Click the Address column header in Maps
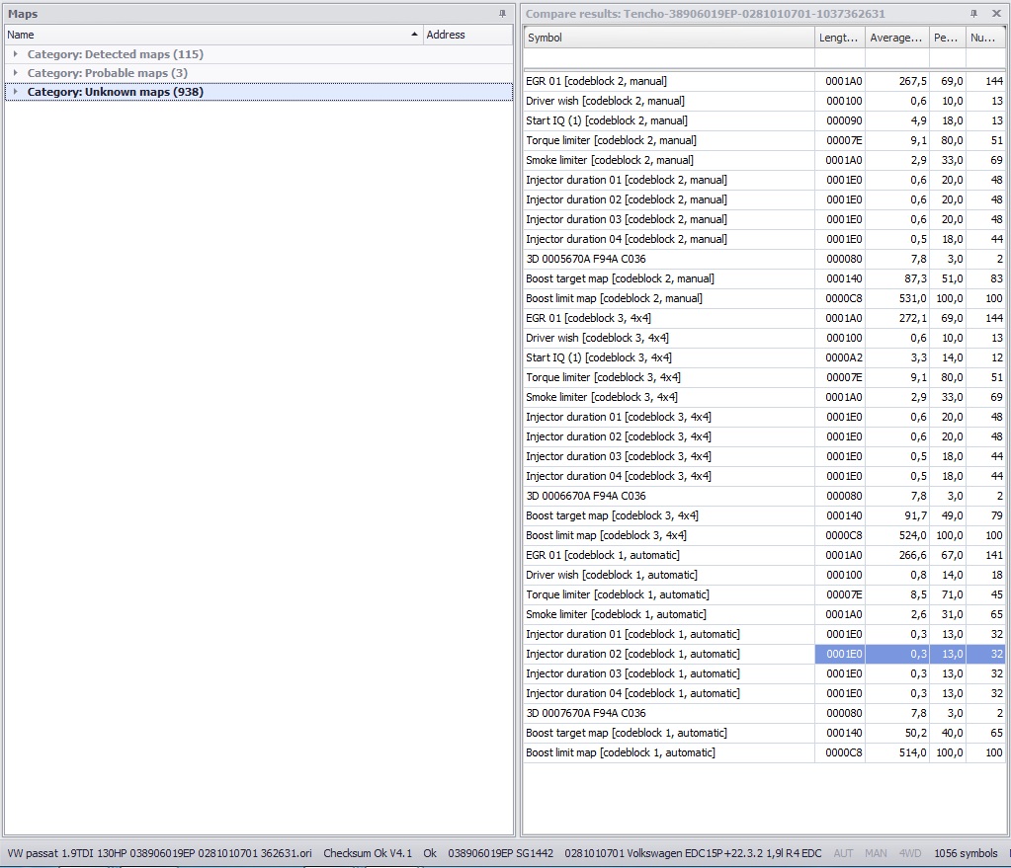The height and width of the screenshot is (868, 1011). pyautogui.click(x=466, y=35)
